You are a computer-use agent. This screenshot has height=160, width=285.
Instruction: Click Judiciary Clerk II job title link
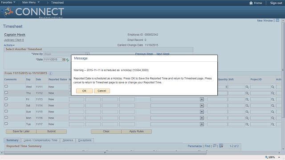pyautogui.click(x=14, y=40)
